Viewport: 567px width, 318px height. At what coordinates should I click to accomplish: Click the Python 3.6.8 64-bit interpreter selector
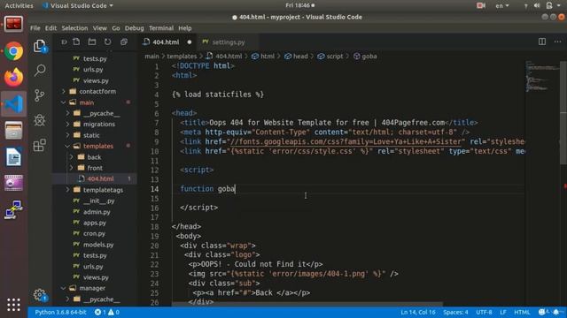click(x=61, y=312)
